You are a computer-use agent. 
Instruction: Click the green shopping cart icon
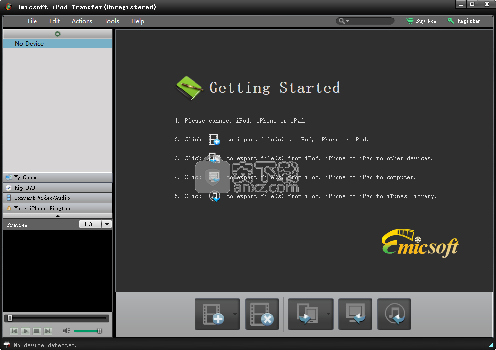409,21
